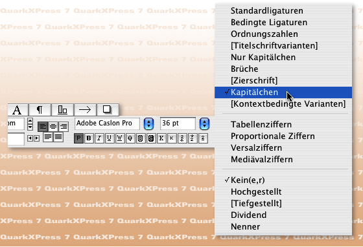This screenshot has width=363, height=247.
Task: Apply right paragraph alignment
Action: click(64, 127)
